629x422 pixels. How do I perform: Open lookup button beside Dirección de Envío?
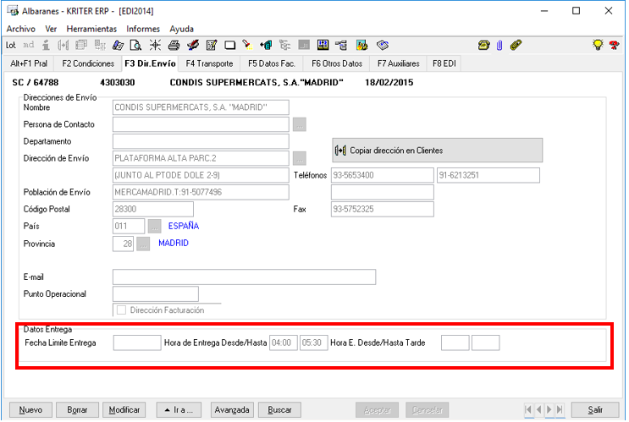[x=299, y=158]
